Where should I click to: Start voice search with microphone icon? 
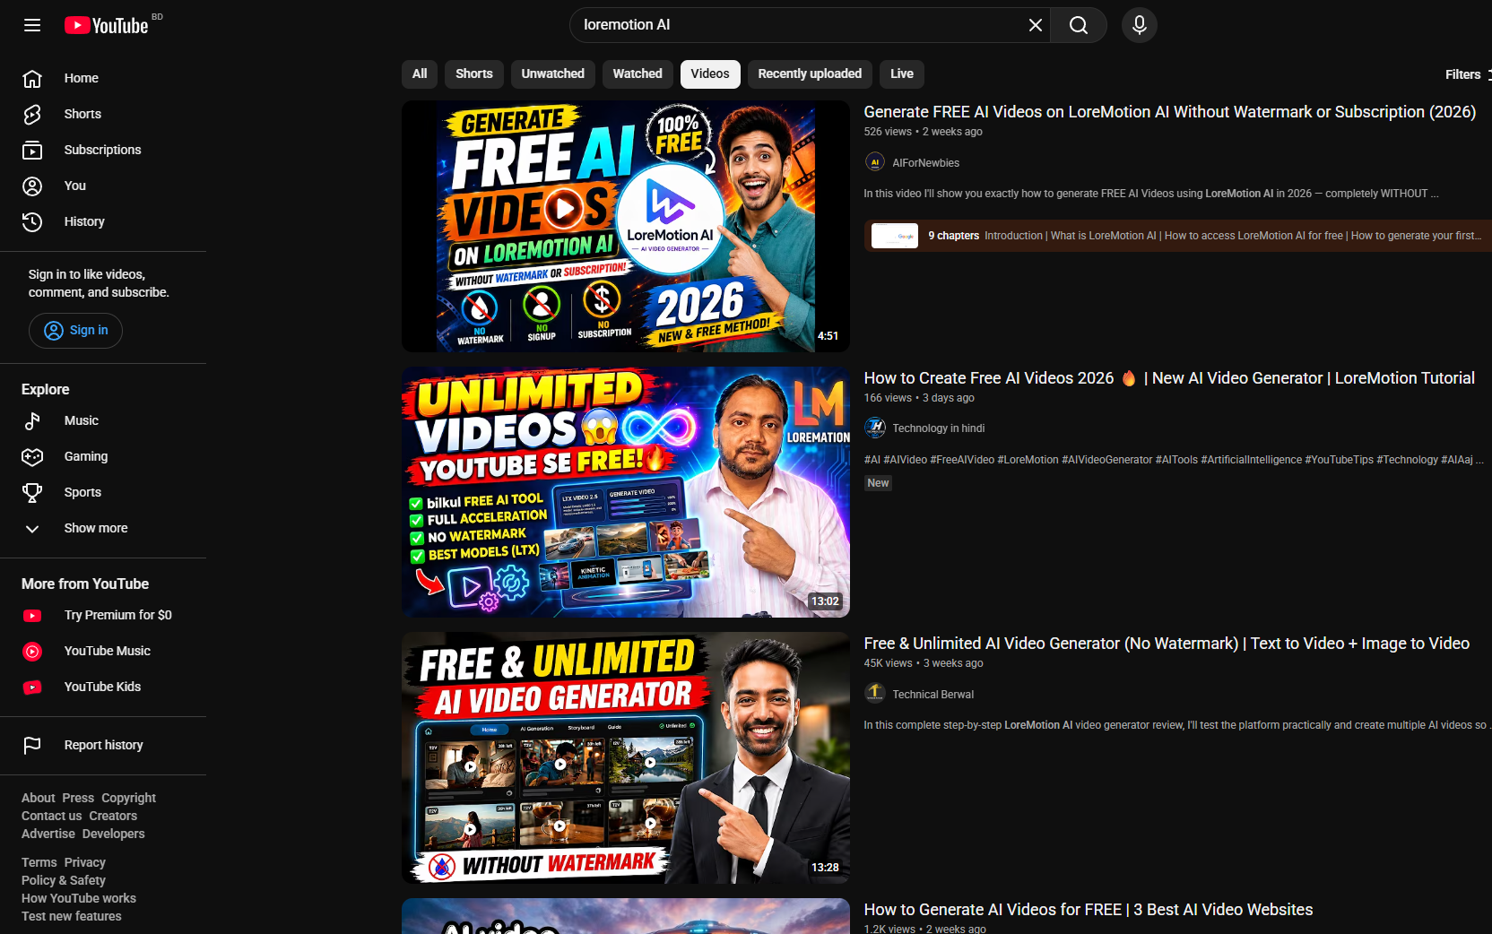(1140, 25)
